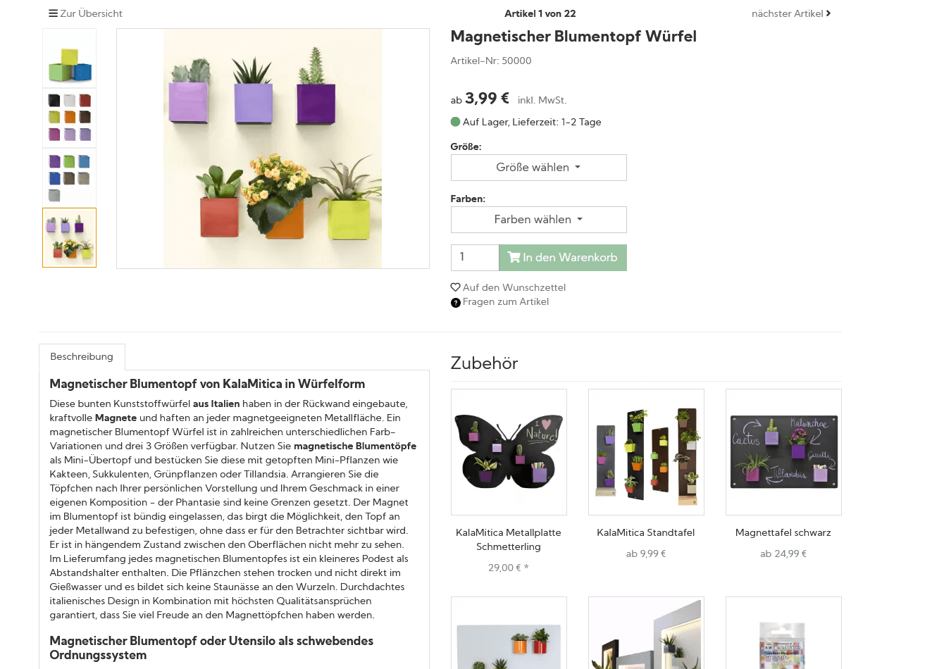Click the chevron icon next to nächster Artikel
The width and height of the screenshot is (932, 669).
tap(828, 13)
